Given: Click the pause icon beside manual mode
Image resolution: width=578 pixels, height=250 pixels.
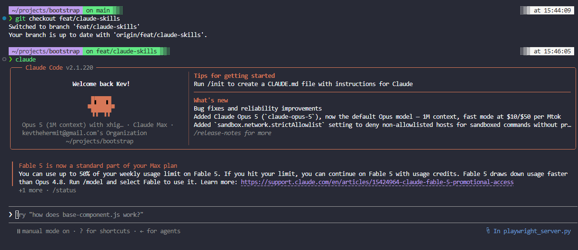Looking at the screenshot, I should tap(18, 231).
